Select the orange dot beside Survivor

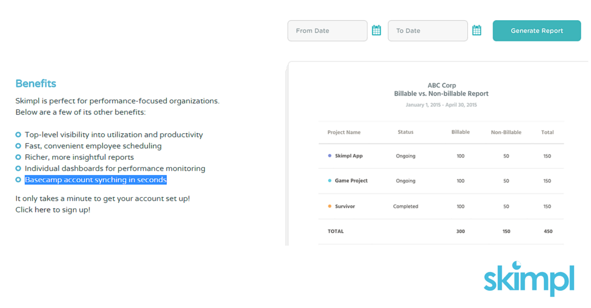click(329, 206)
